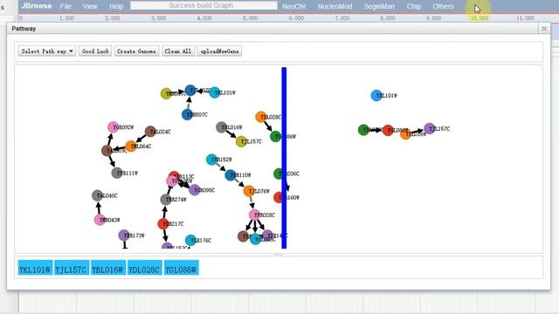Click the gray YPR111W node

coord(117,173)
